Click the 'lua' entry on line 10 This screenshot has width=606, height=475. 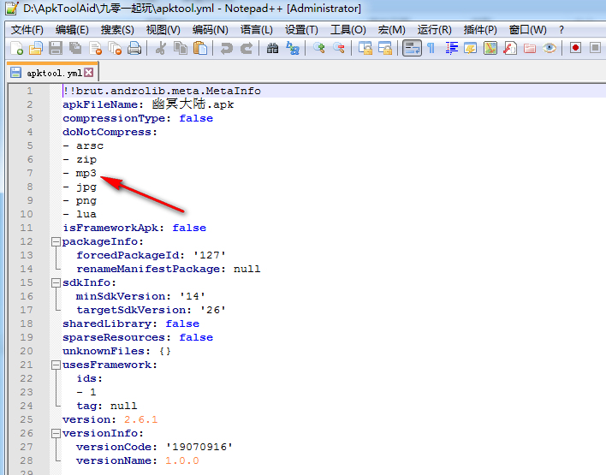[86, 214]
